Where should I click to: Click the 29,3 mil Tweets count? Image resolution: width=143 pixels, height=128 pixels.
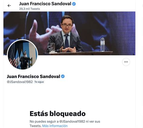pos(30,9)
